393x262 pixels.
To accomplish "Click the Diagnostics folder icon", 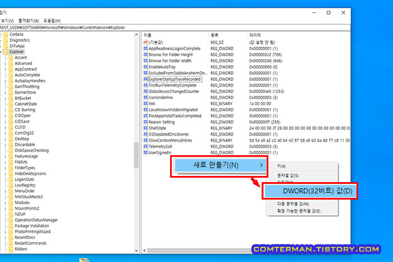I will (x=6, y=40).
